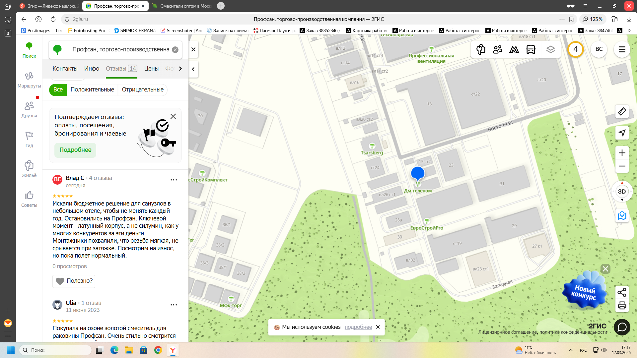
Task: Click the ruler measurement tool on map
Action: click(622, 111)
